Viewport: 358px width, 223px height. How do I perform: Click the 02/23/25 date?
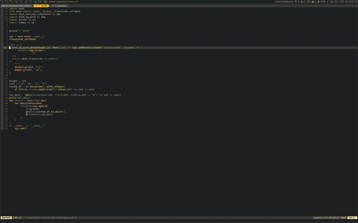[352, 1]
